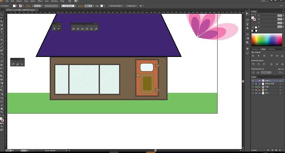This screenshot has width=285, height=153.
Task: Click the Opacity label in the control bar
Action: [81, 6]
